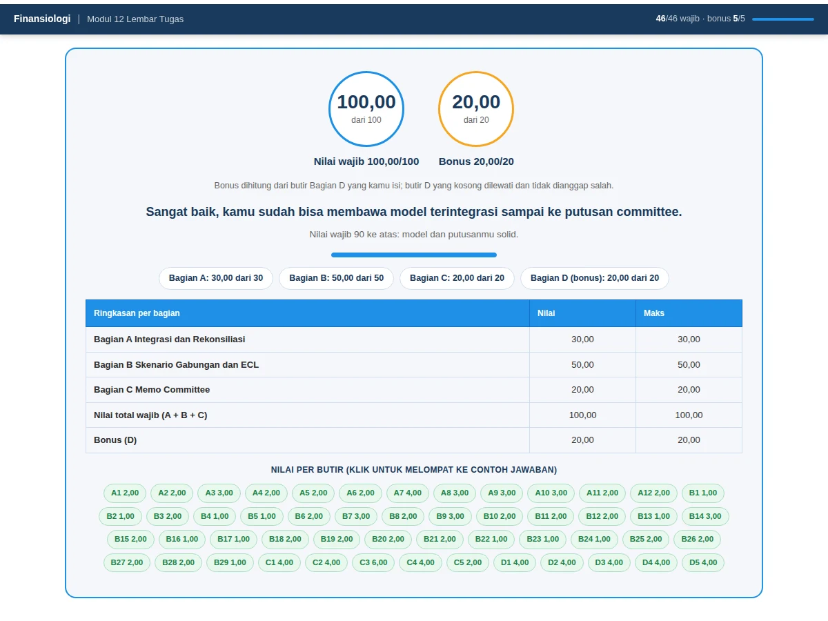
Task: Open the A1 2,00 chip
Action: pyautogui.click(x=125, y=493)
